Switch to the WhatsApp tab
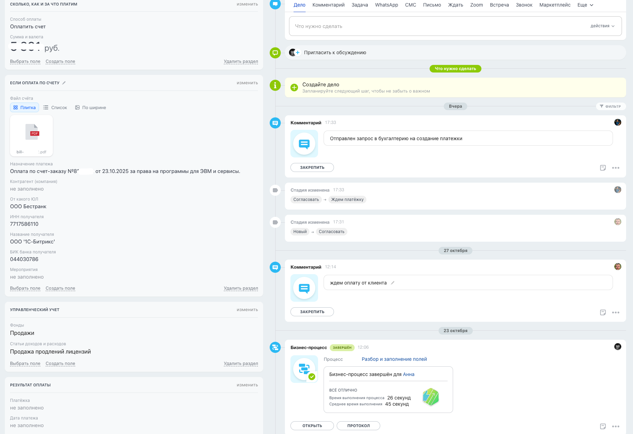The width and height of the screenshot is (633, 434). (x=386, y=5)
